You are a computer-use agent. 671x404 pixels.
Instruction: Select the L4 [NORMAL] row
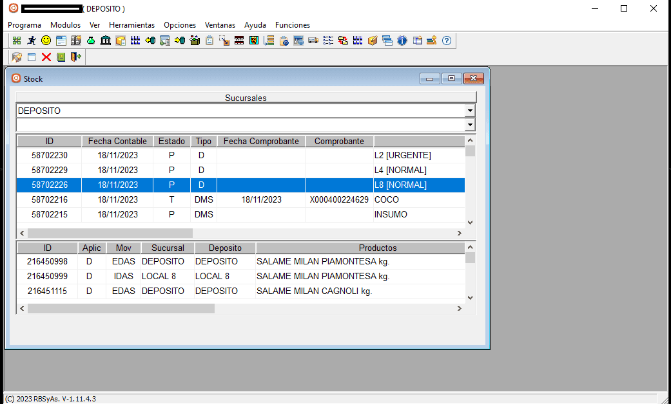(240, 170)
